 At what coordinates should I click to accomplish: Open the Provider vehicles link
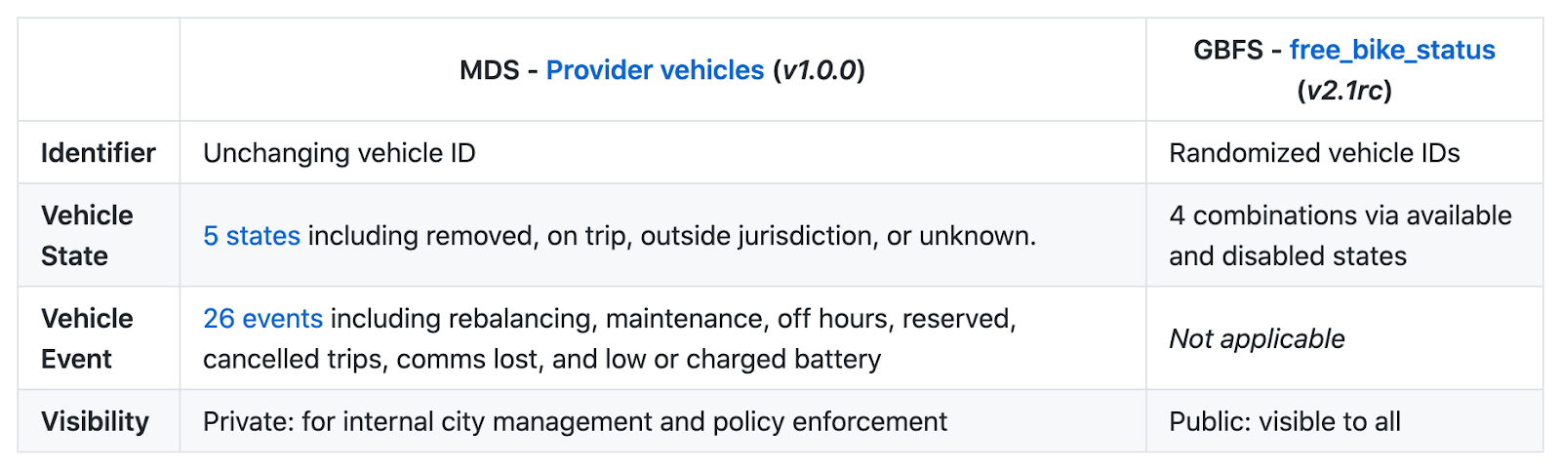tap(655, 71)
